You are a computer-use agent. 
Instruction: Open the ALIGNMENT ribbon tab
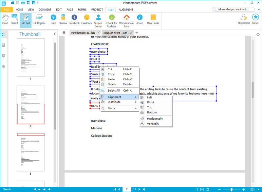[x=126, y=10]
